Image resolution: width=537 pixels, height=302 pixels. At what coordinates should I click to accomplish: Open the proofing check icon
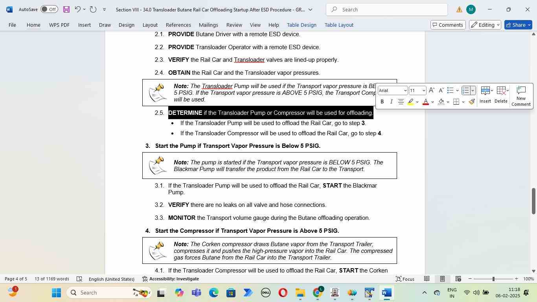(x=79, y=279)
